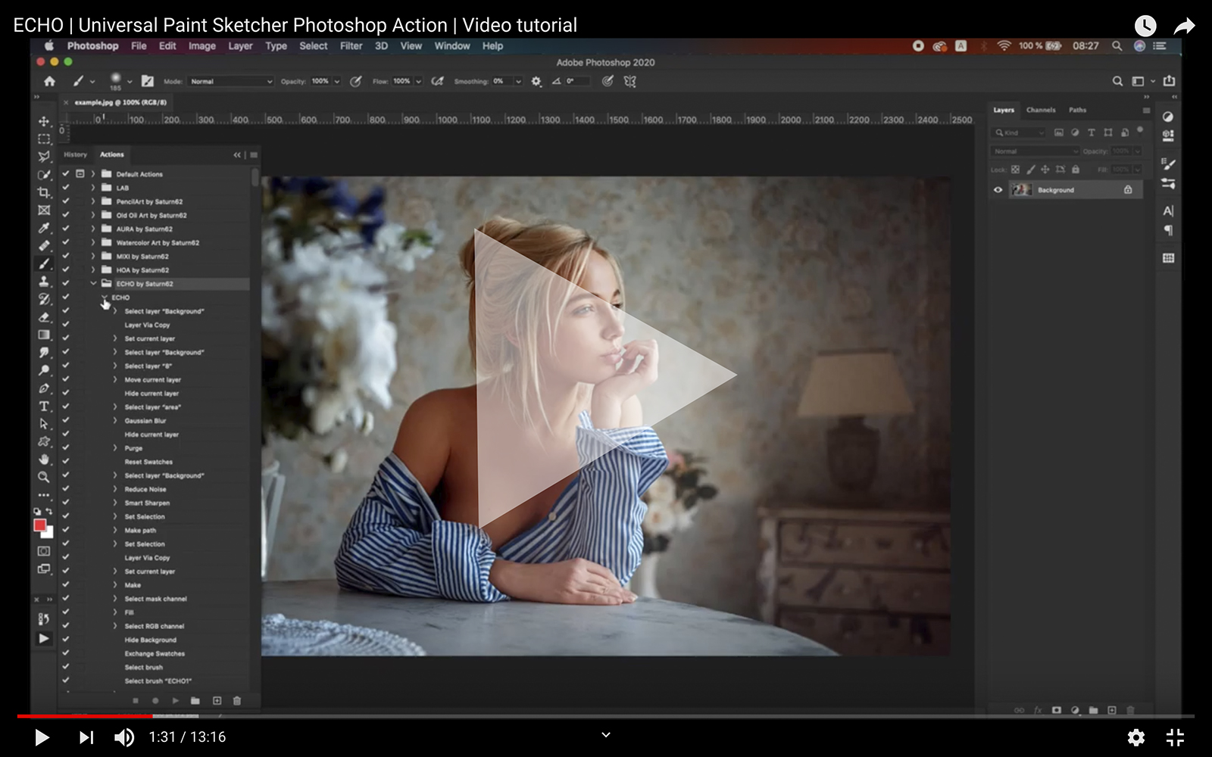
Task: Select the Crop tool
Action: [44, 192]
